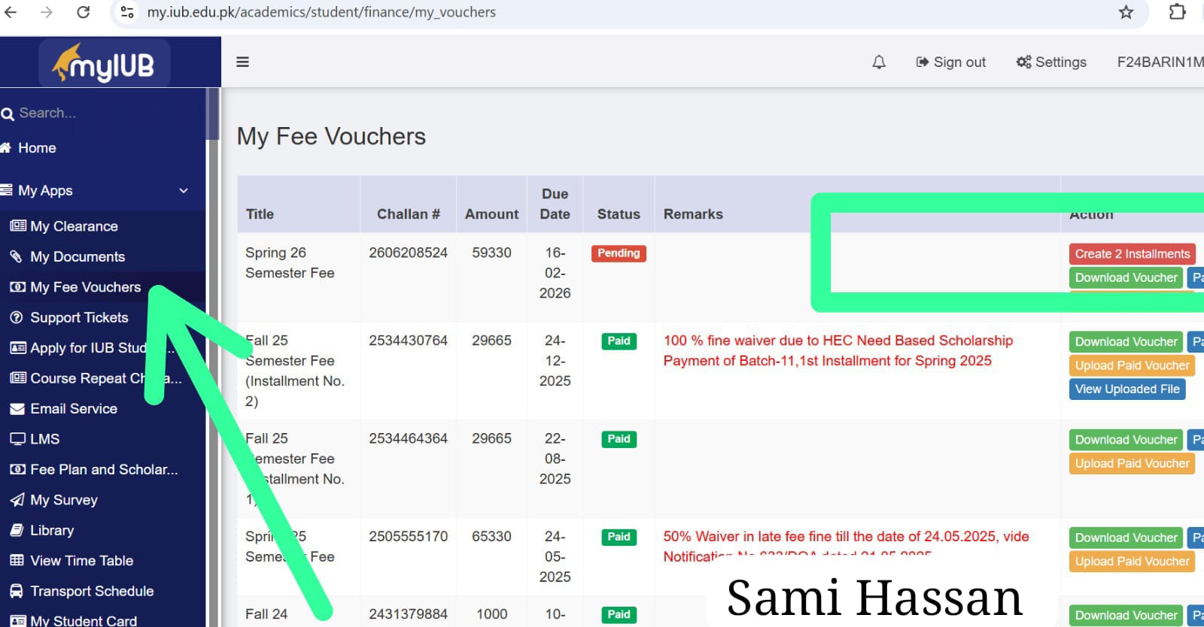This screenshot has height=627, width=1204.
Task: Open My Documents from sidebar
Action: [x=78, y=257]
